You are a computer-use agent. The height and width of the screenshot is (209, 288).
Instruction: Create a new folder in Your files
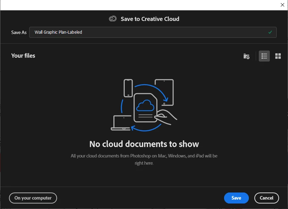click(x=246, y=56)
